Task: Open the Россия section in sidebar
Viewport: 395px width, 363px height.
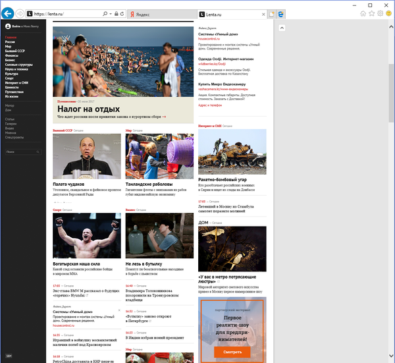Action: pyautogui.click(x=11, y=42)
